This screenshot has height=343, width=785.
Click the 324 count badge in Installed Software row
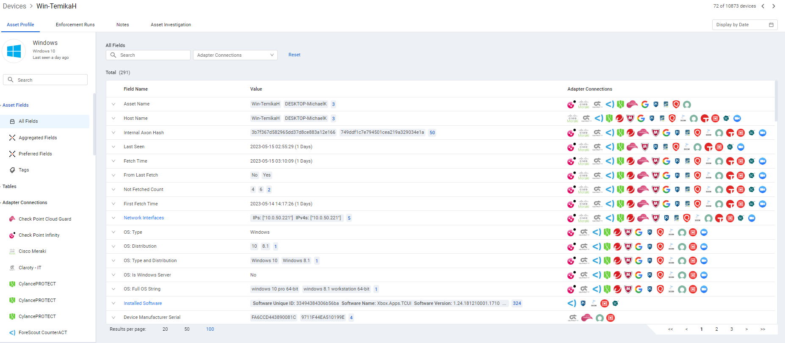(x=517, y=303)
